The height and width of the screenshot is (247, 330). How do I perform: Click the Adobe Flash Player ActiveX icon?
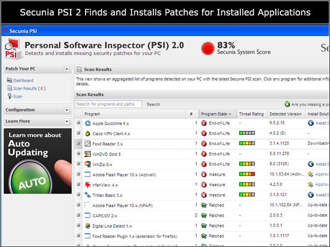[88, 174]
